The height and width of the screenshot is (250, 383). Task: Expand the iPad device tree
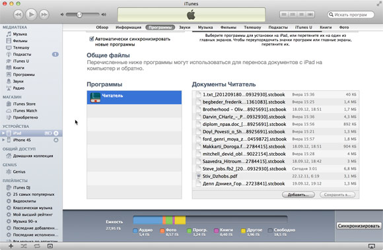pyautogui.click(x=3, y=133)
